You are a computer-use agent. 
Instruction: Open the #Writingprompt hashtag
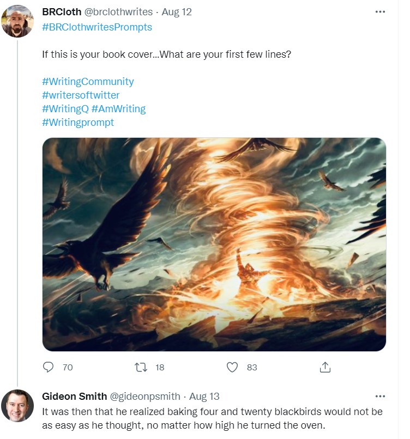(x=78, y=122)
